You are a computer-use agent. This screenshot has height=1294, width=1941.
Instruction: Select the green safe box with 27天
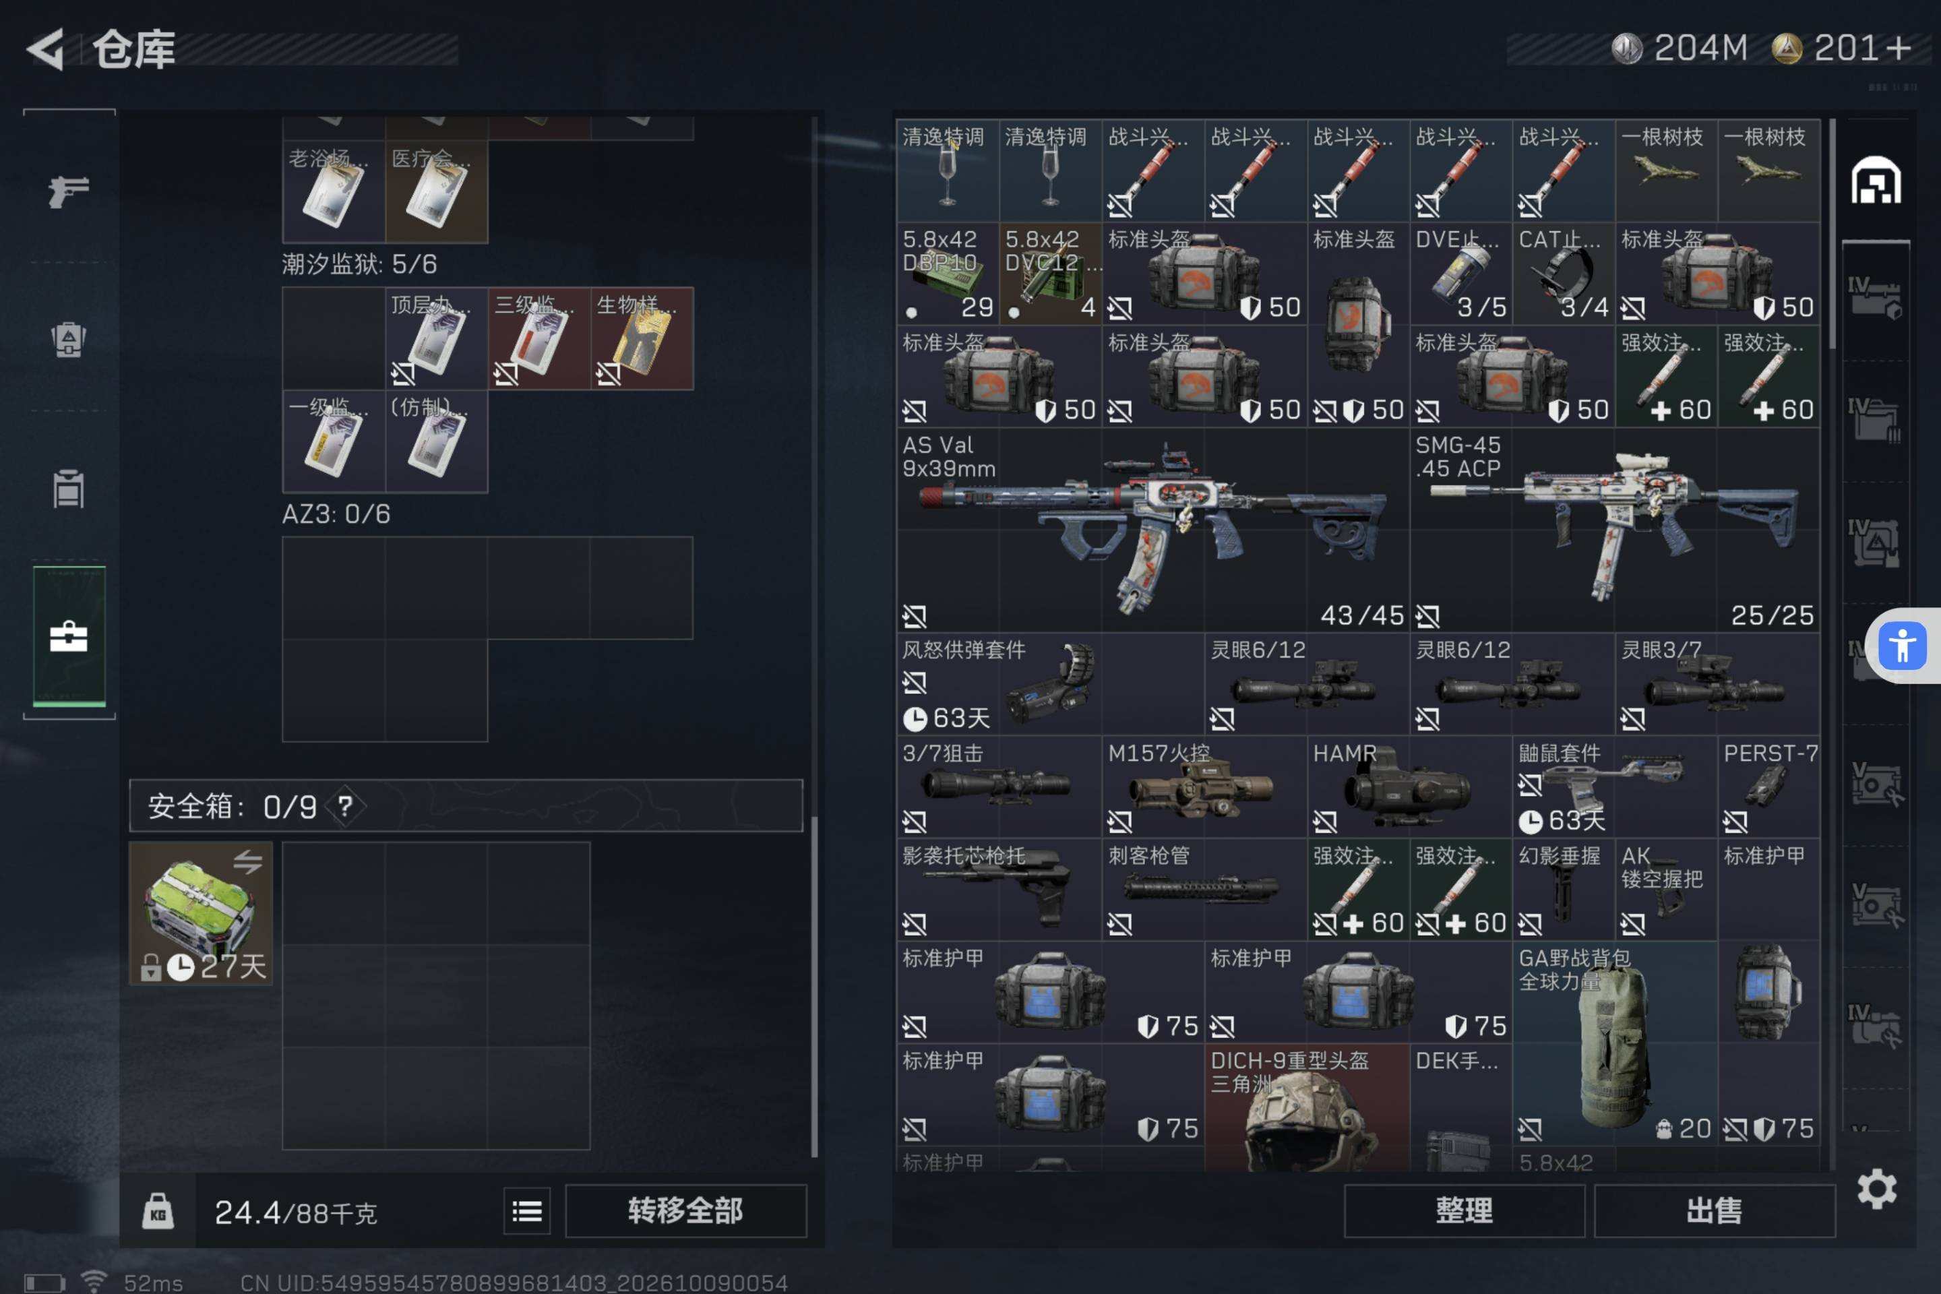pyautogui.click(x=201, y=913)
